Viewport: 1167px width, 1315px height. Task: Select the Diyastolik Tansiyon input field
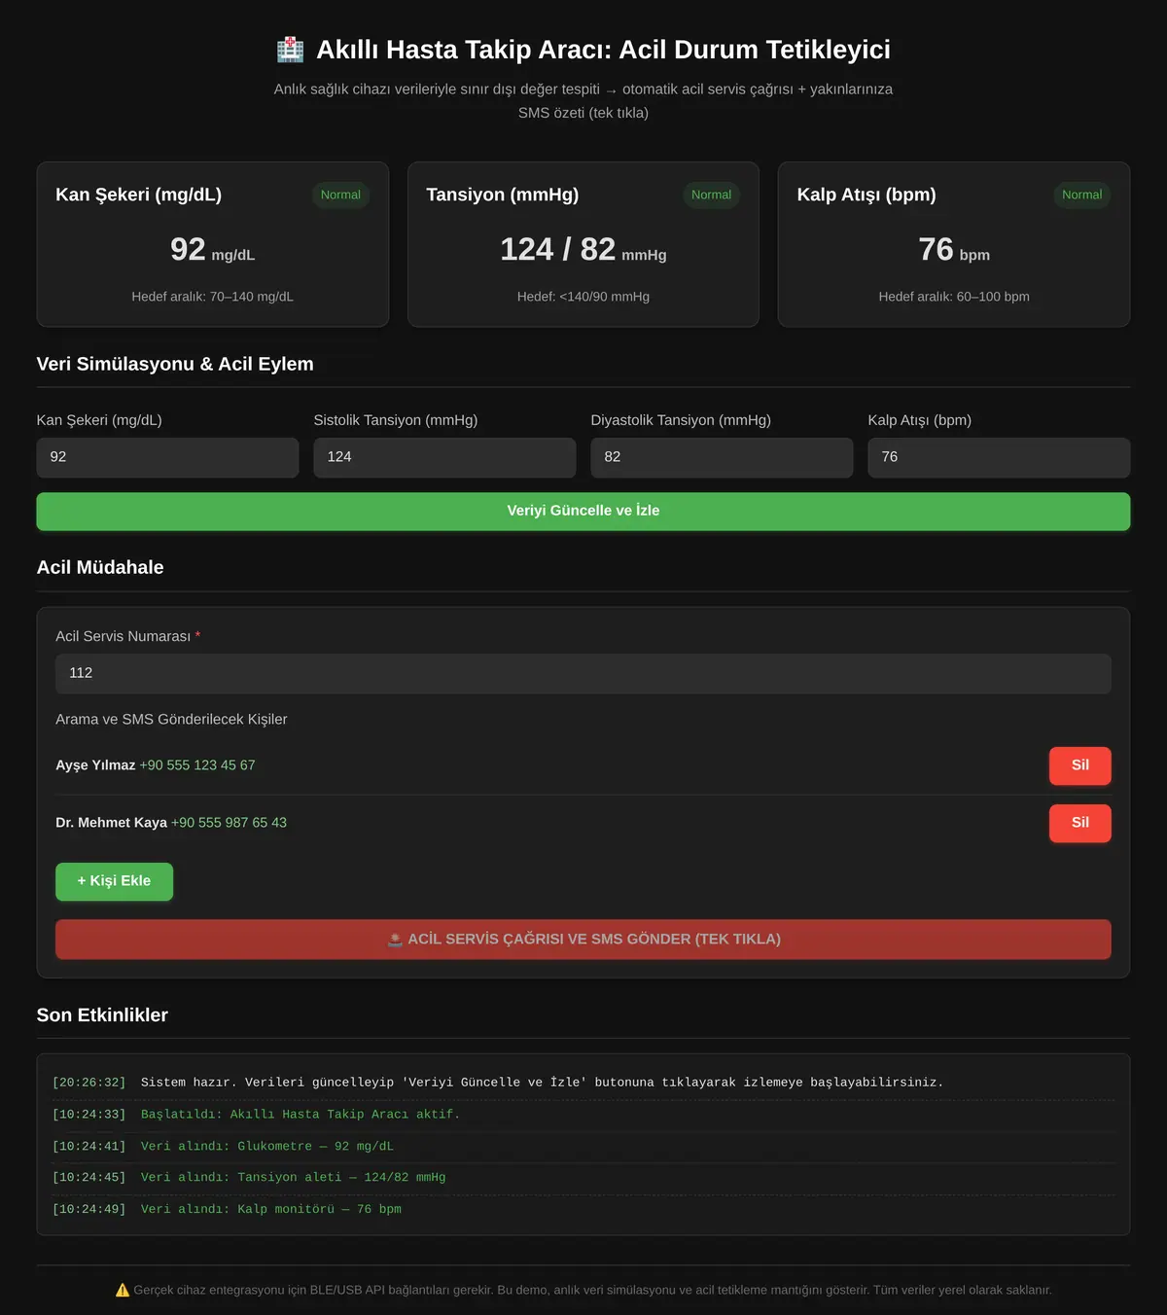tap(722, 457)
